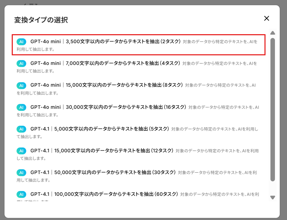The height and width of the screenshot is (220, 287).
Task: Select GPT-4o mini 15,000文字以内 (8タスク) option
Action: (x=139, y=89)
